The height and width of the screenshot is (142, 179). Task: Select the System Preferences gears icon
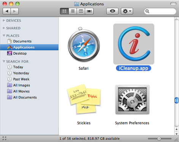[x=132, y=99]
